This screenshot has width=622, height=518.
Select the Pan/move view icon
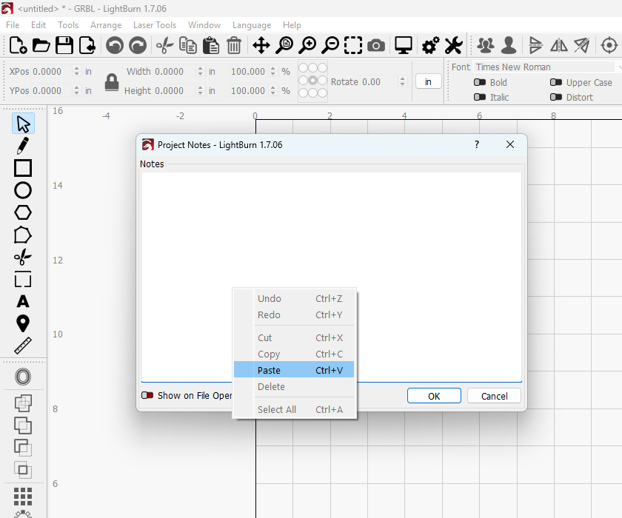coord(261,45)
